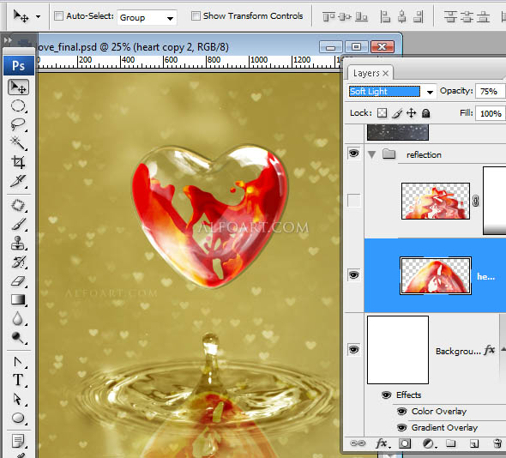Image resolution: width=506 pixels, height=458 pixels.
Task: Select the Lasso tool
Action: click(x=18, y=124)
